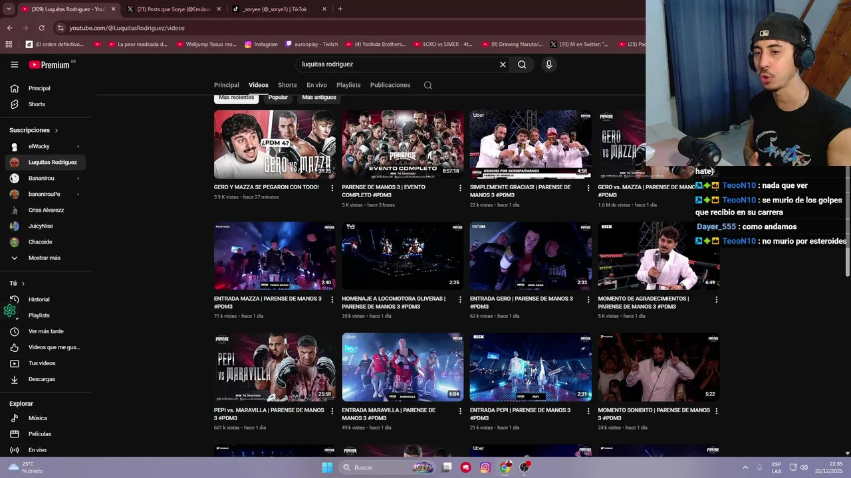Screen dimensions: 851x478
Task: Expand the Suscripciones section arrow
Action: pos(57,131)
